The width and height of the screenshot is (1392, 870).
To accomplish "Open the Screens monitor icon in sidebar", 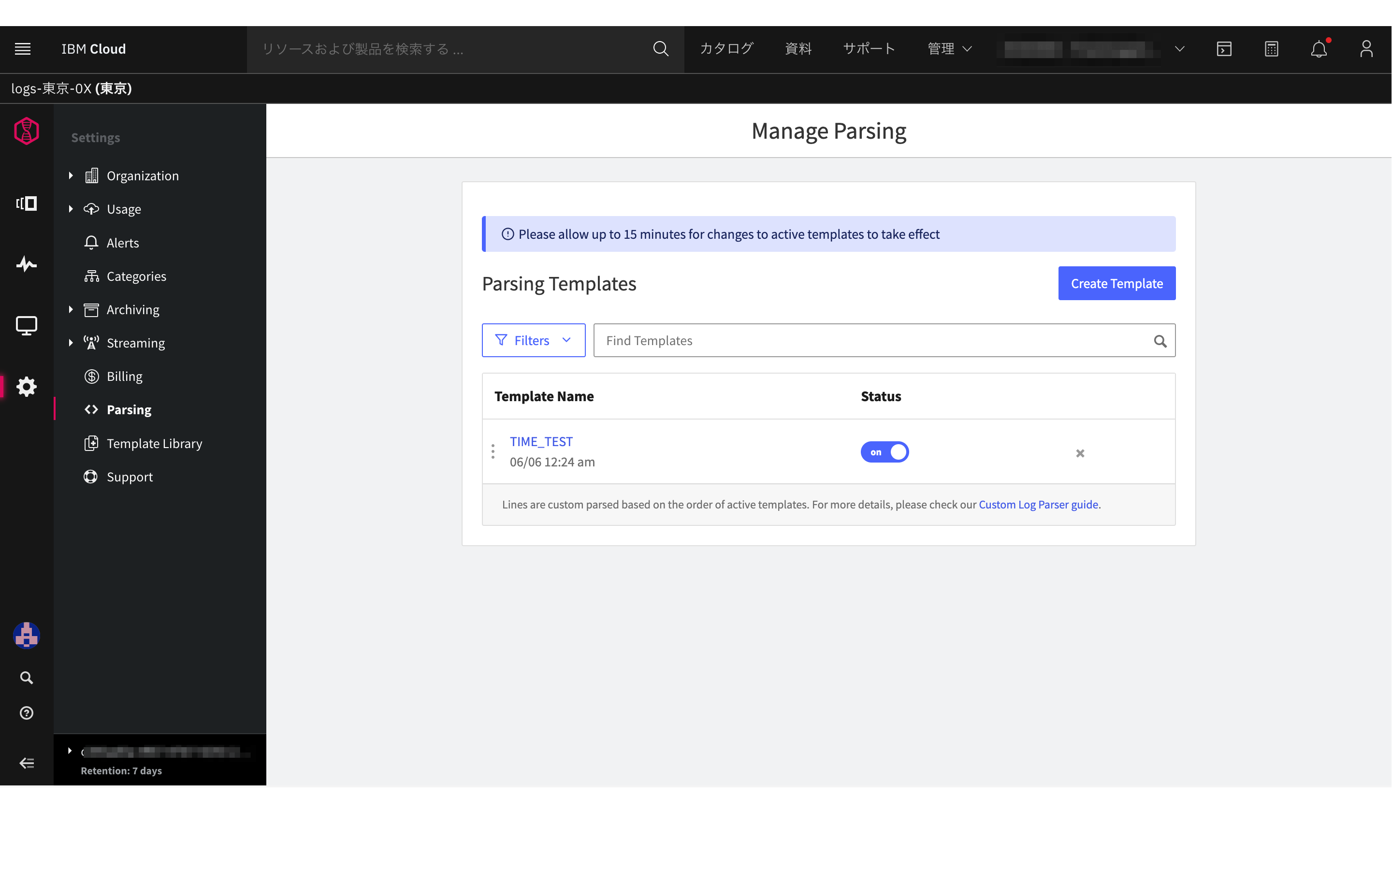I will [x=27, y=326].
